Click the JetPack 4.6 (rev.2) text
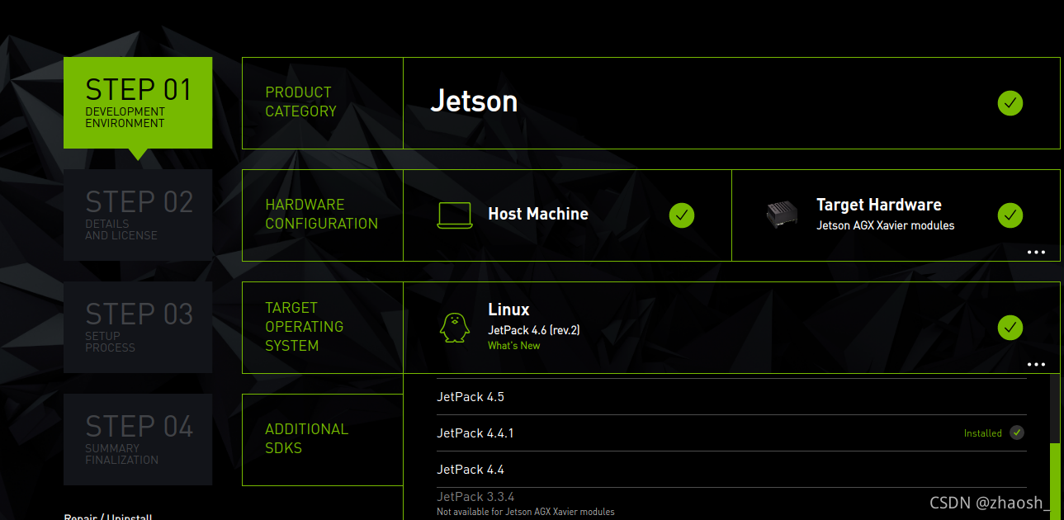The image size is (1064, 520). point(534,330)
